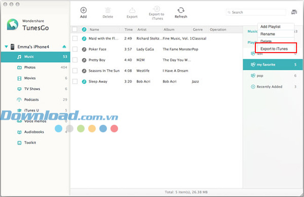Click the Add toolbar icon
Viewport: 304px width, 197px height.
click(x=84, y=10)
